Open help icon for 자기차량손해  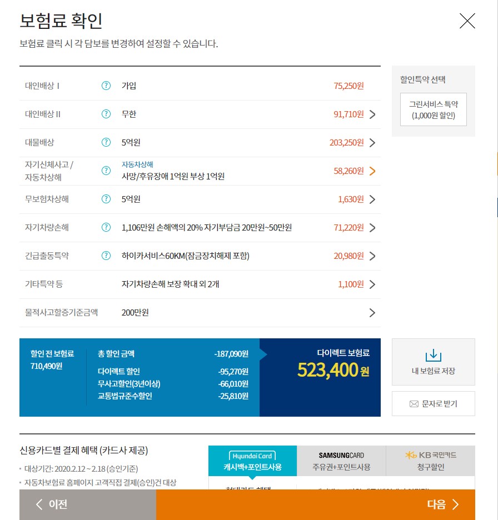tap(106, 228)
